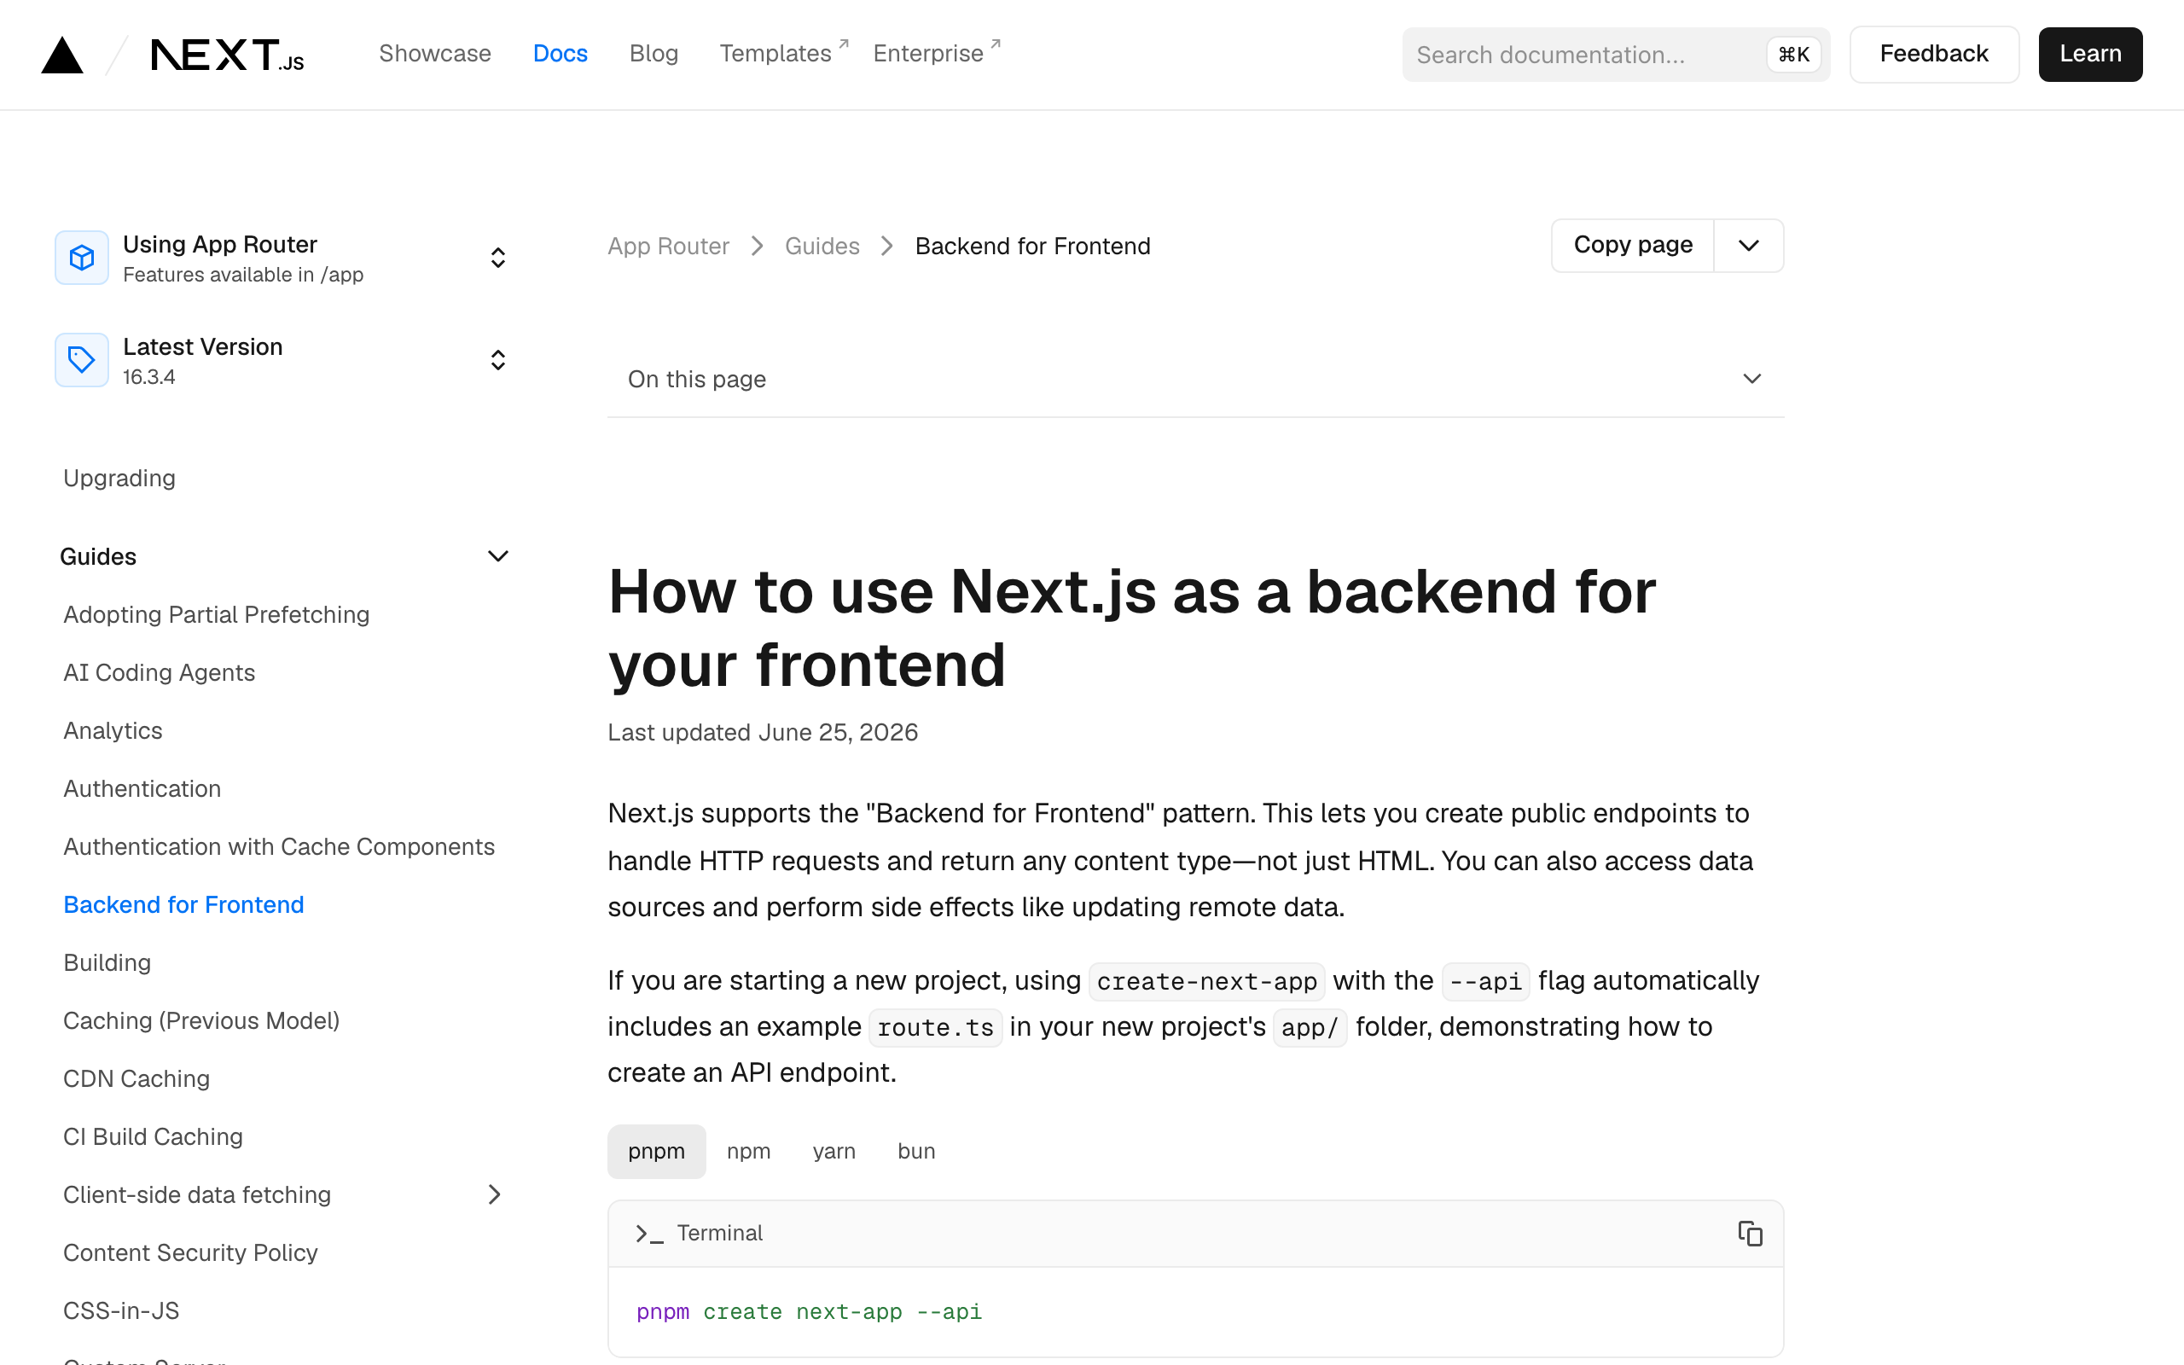Open the Authentication guide
Image resolution: width=2184 pixels, height=1365 pixels.
(142, 788)
